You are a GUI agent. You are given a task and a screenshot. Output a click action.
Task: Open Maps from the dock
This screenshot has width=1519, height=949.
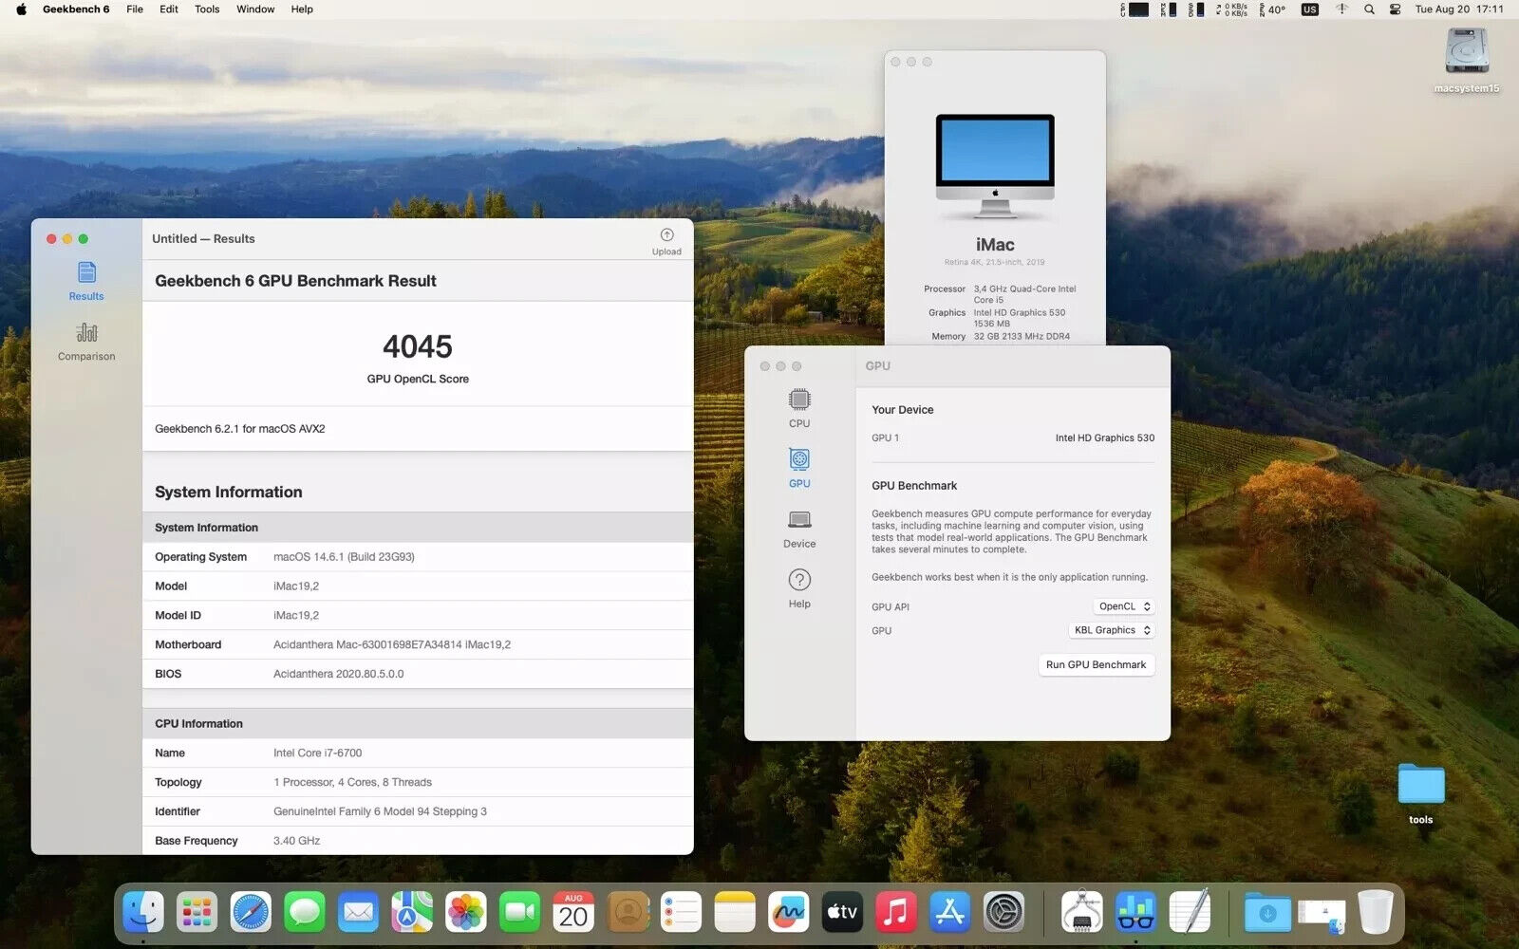pyautogui.click(x=412, y=913)
